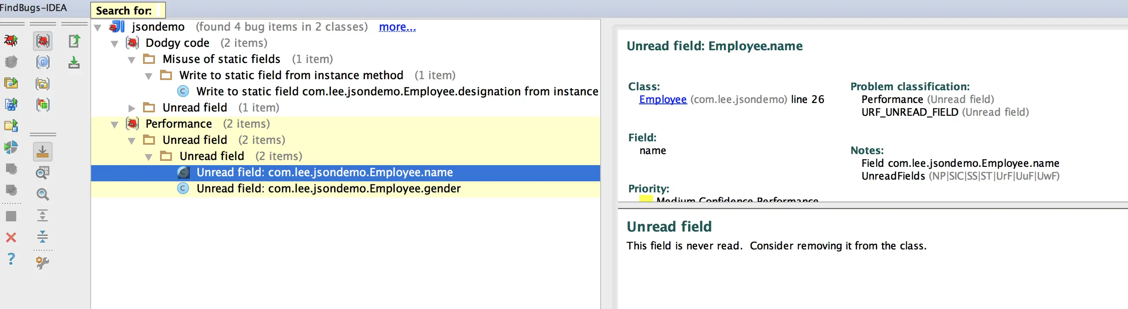Close the FindBugs results with red X
This screenshot has height=309, width=1128.
click(11, 237)
